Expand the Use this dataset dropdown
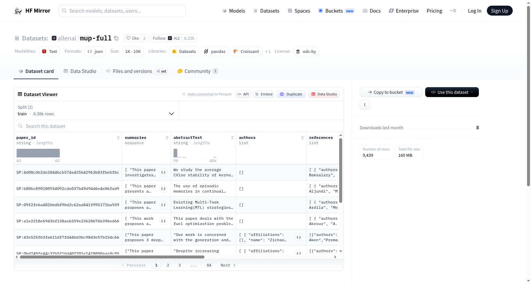 click(452, 92)
